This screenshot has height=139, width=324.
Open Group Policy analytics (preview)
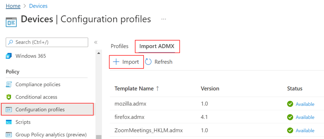pos(51,135)
